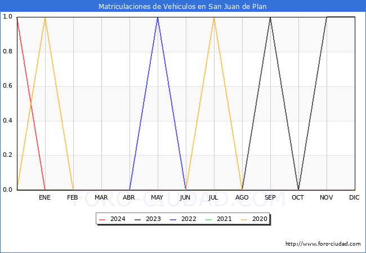Open the foro-ciudad.com URL text
Viewport: 366px width, 253px height.
[x=323, y=244]
